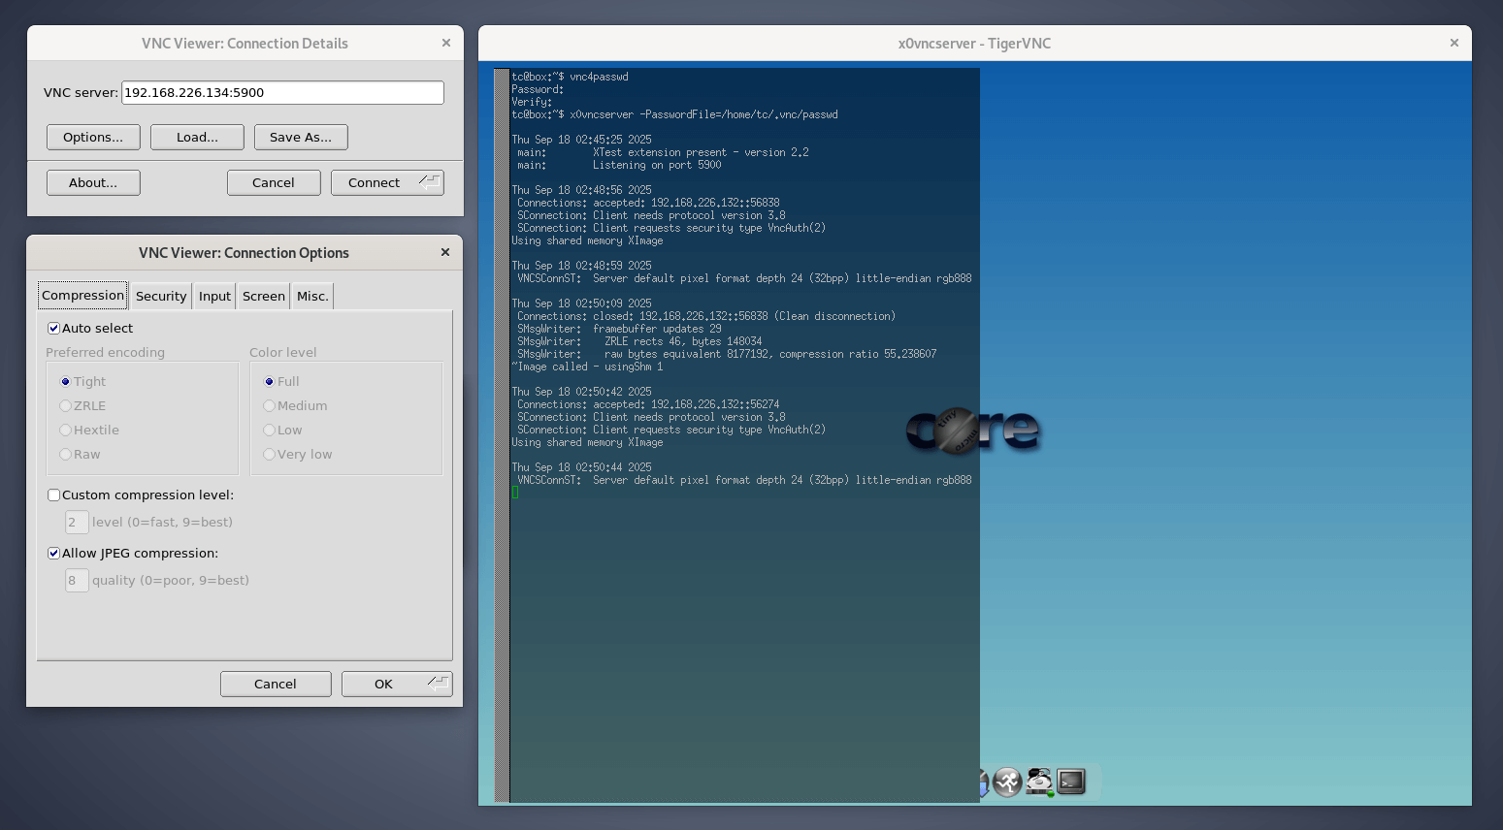Screen dimensions: 1503x830
Task: Uncheck the Auto select checkbox
Action: (54, 329)
